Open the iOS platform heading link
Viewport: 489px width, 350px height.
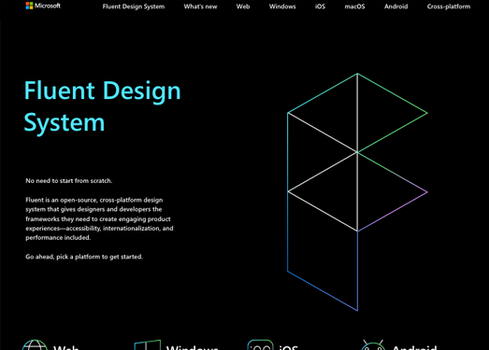pyautogui.click(x=289, y=347)
